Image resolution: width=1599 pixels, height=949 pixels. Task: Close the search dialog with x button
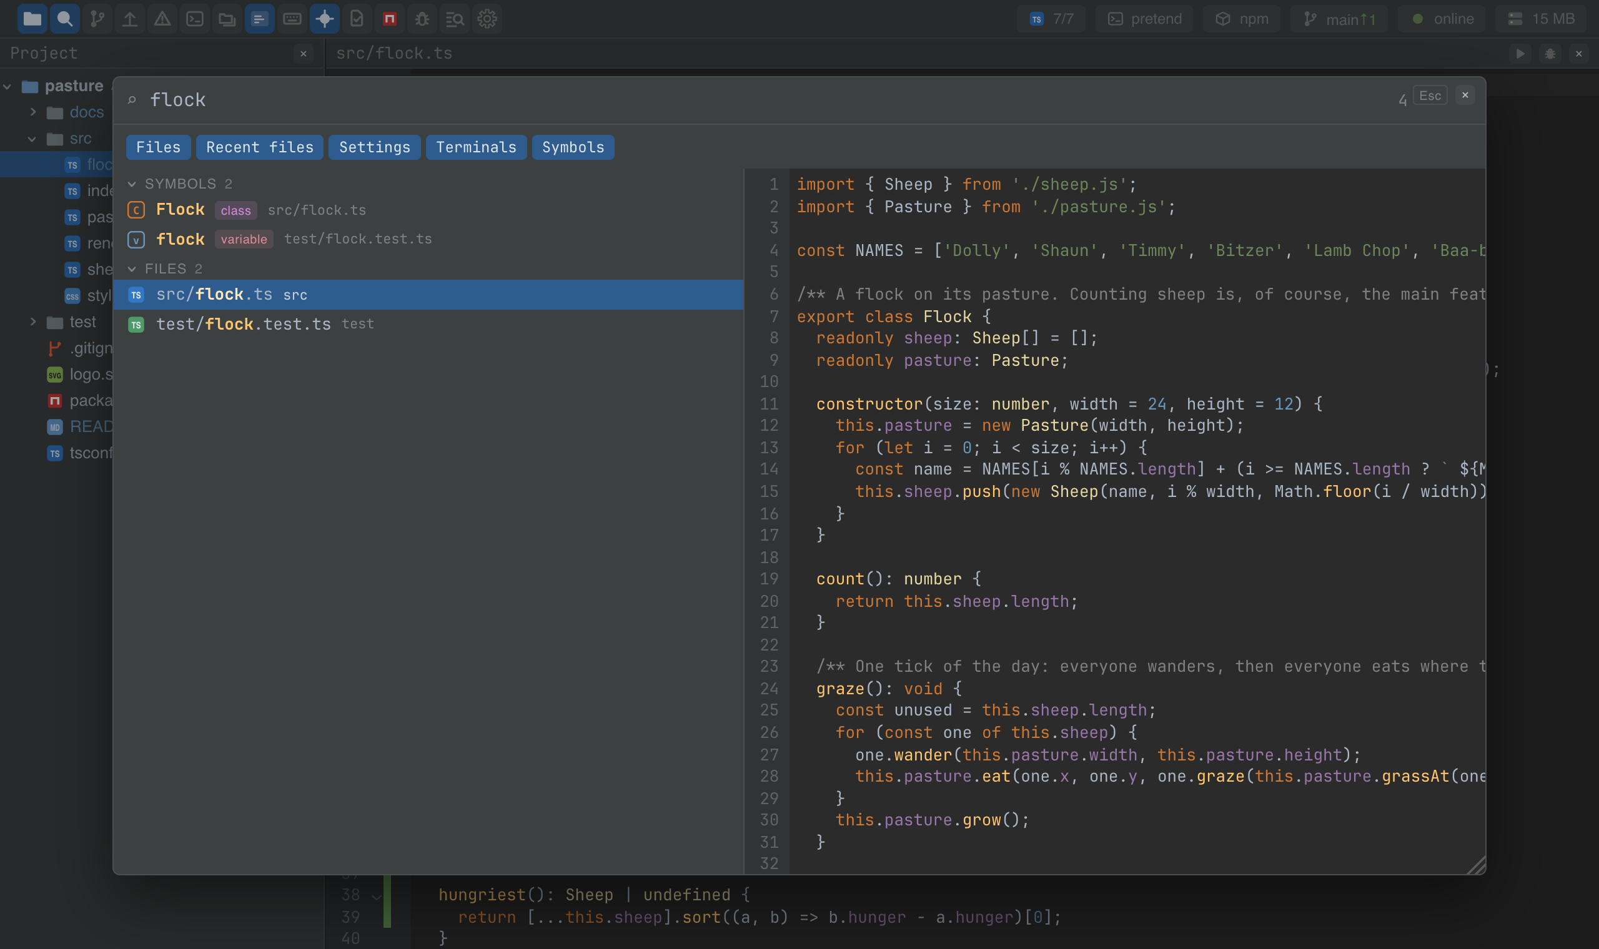pyautogui.click(x=1465, y=96)
